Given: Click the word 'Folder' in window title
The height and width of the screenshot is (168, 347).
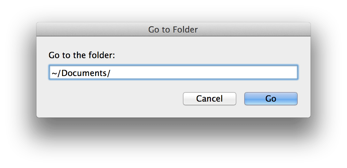Looking at the screenshot, I should pos(185,30).
